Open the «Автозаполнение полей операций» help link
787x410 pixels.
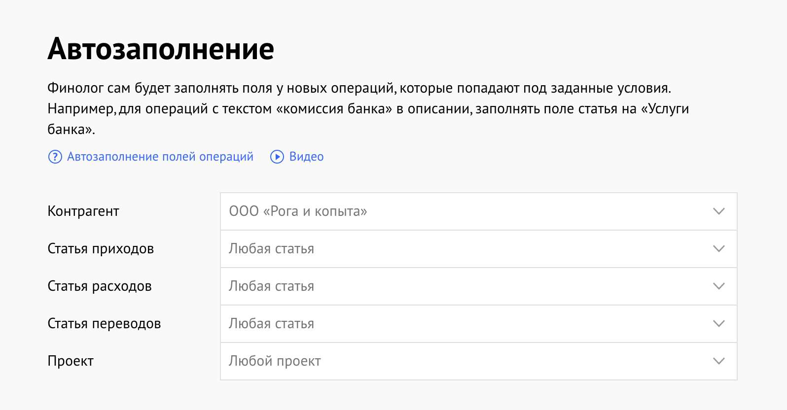(x=160, y=157)
